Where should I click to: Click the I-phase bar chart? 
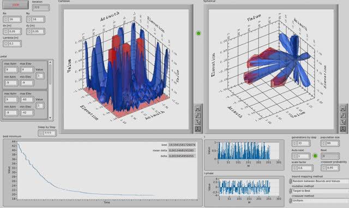tap(249, 187)
